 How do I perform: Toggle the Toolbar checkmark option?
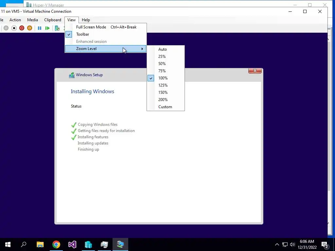[x=106, y=34]
